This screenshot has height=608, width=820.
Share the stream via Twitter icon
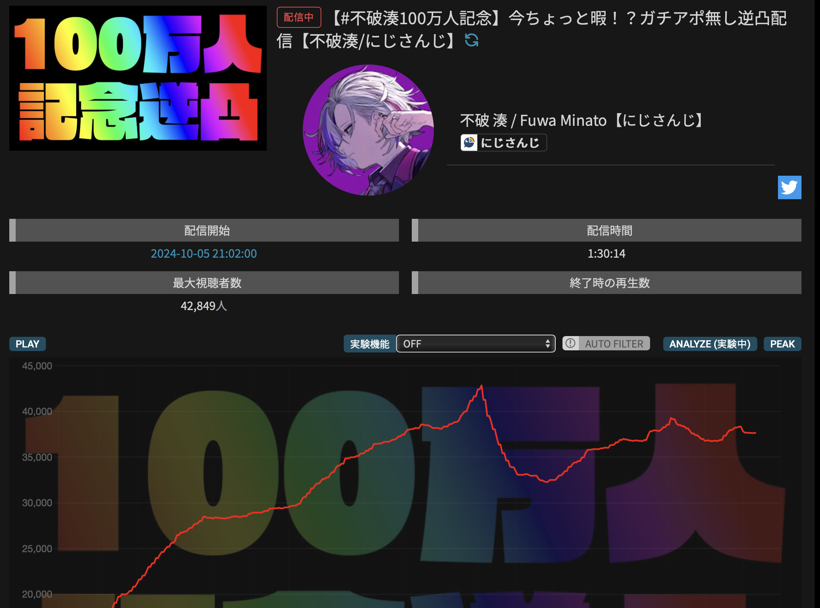[789, 187]
